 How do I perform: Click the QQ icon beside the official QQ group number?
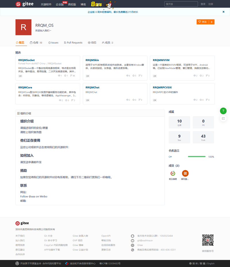pyautogui.click(x=133, y=236)
